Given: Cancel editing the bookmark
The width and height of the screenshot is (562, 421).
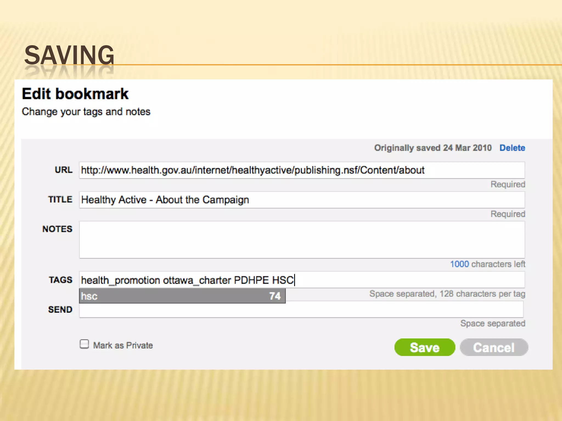Looking at the screenshot, I should [x=494, y=347].
